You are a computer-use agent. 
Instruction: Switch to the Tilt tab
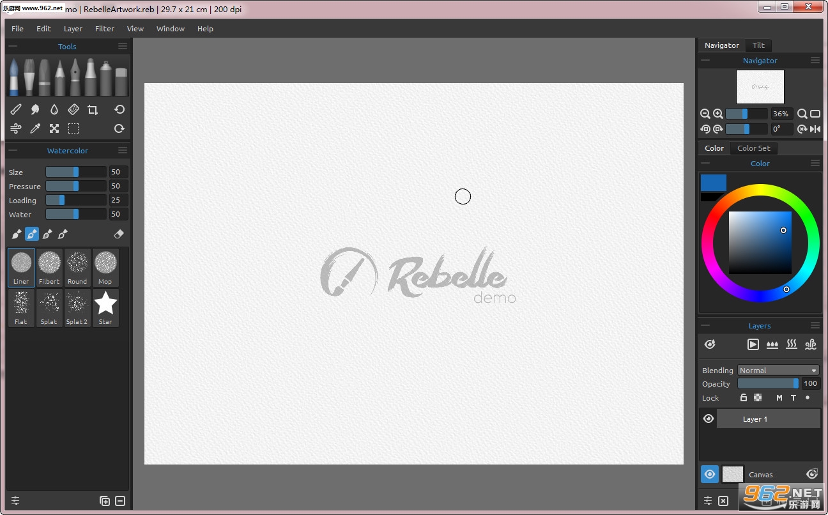(x=758, y=45)
